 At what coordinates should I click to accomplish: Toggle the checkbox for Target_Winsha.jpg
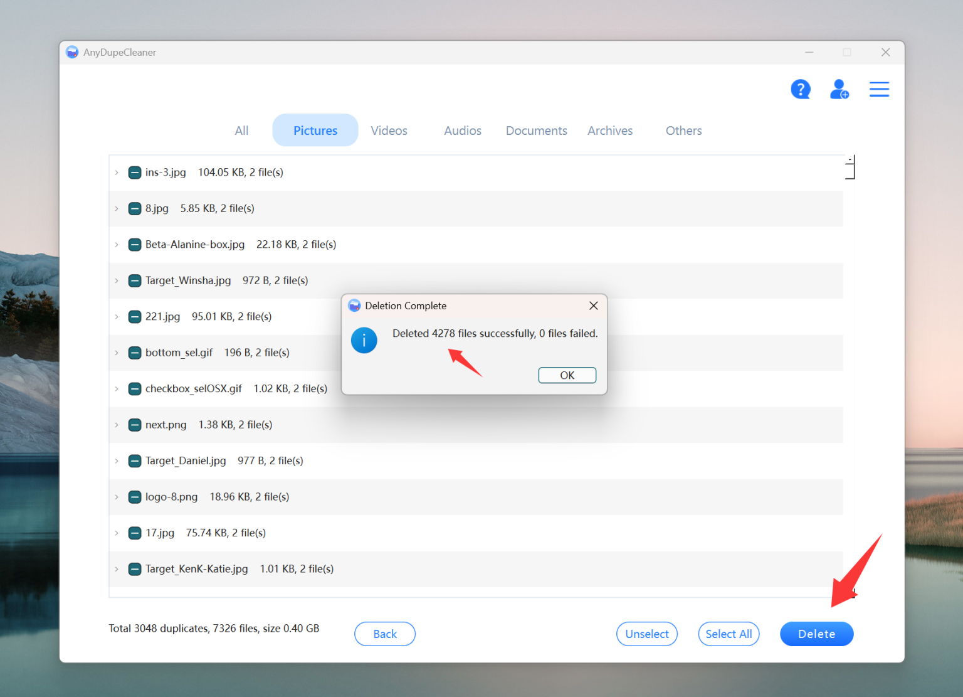coord(135,280)
